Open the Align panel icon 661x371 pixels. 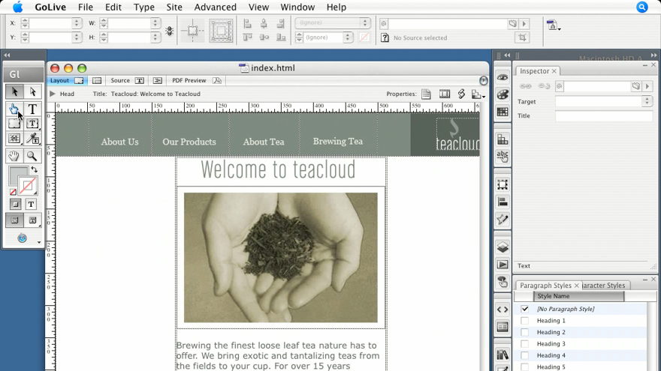point(503,202)
